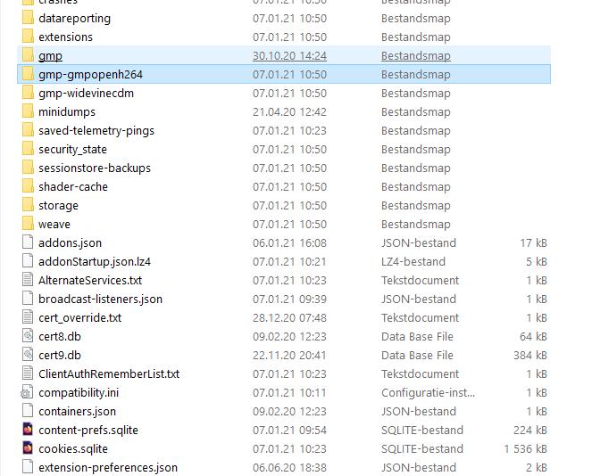
Task: Select the saved-telemetry-pings folder name
Action: [96, 130]
